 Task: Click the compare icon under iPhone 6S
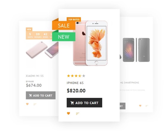(x=78, y=114)
